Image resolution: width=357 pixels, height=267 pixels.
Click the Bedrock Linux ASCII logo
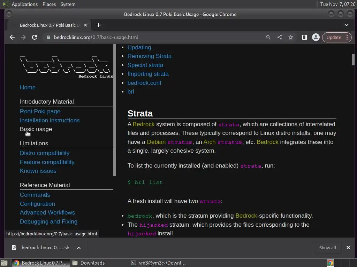pos(66,66)
